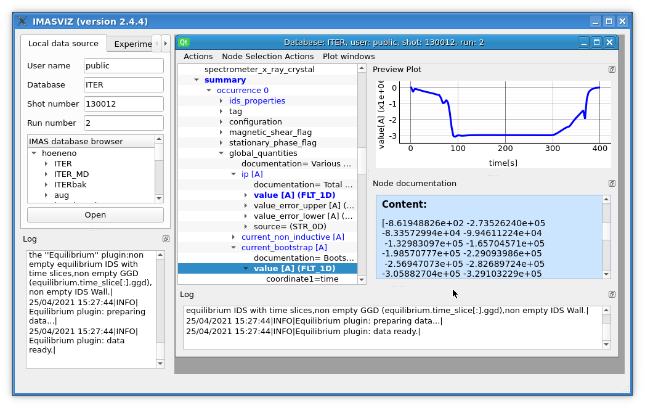Float the Preview Plot dock panel
This screenshot has width=645, height=408.
coord(612,70)
